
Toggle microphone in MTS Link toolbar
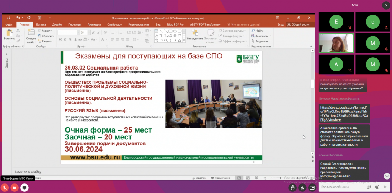[x=5, y=188]
